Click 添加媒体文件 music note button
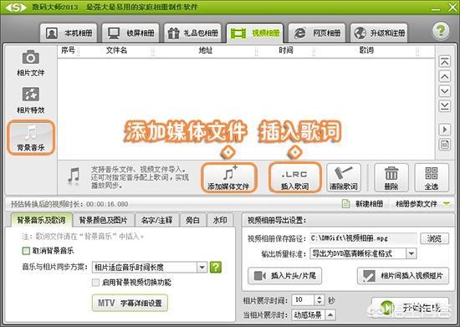 click(228, 178)
